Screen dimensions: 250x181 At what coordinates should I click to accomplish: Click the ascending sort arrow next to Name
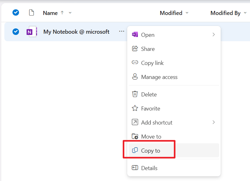62,13
